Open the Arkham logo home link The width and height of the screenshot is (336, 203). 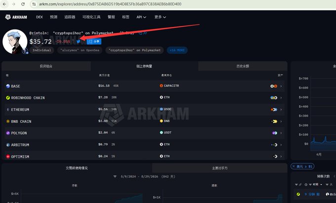[x=16, y=17]
